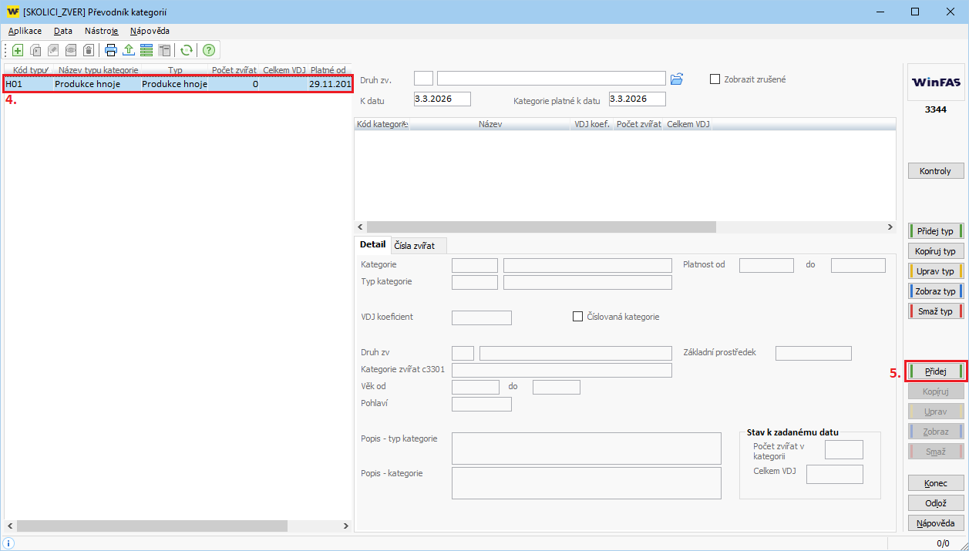Click the K datu date field
Screen dimensions: 969x551
[441, 99]
